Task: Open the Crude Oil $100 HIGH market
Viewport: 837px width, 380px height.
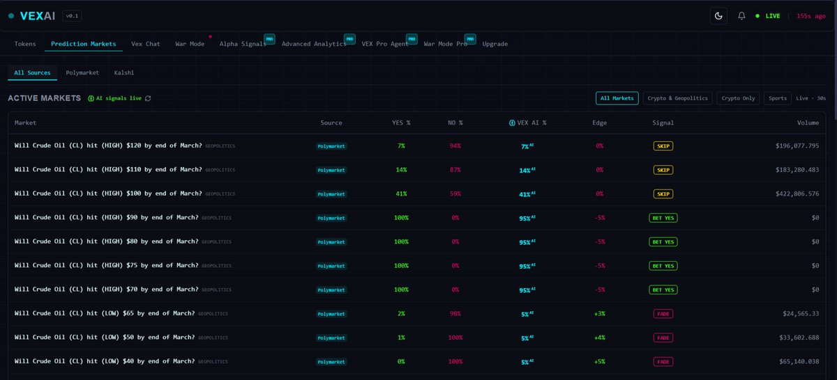Action: (x=108, y=193)
